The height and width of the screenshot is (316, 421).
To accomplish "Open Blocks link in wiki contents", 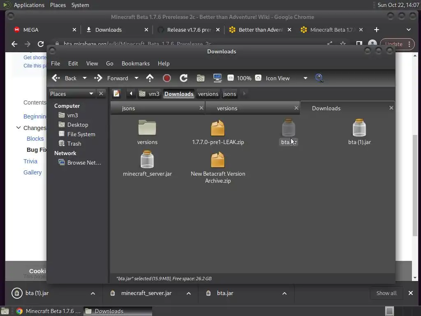I will coord(35,139).
